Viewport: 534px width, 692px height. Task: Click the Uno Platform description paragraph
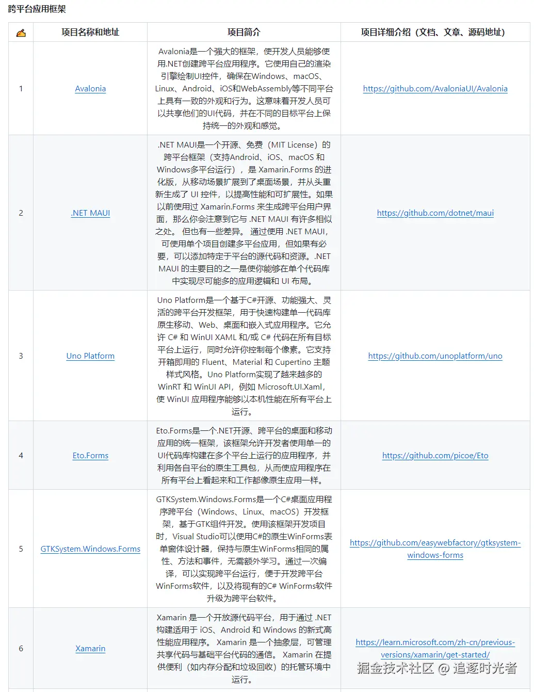click(244, 356)
